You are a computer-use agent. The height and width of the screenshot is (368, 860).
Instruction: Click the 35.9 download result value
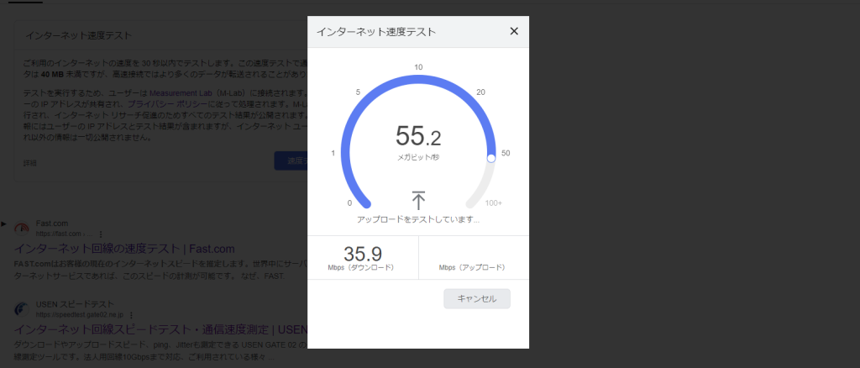tap(363, 254)
